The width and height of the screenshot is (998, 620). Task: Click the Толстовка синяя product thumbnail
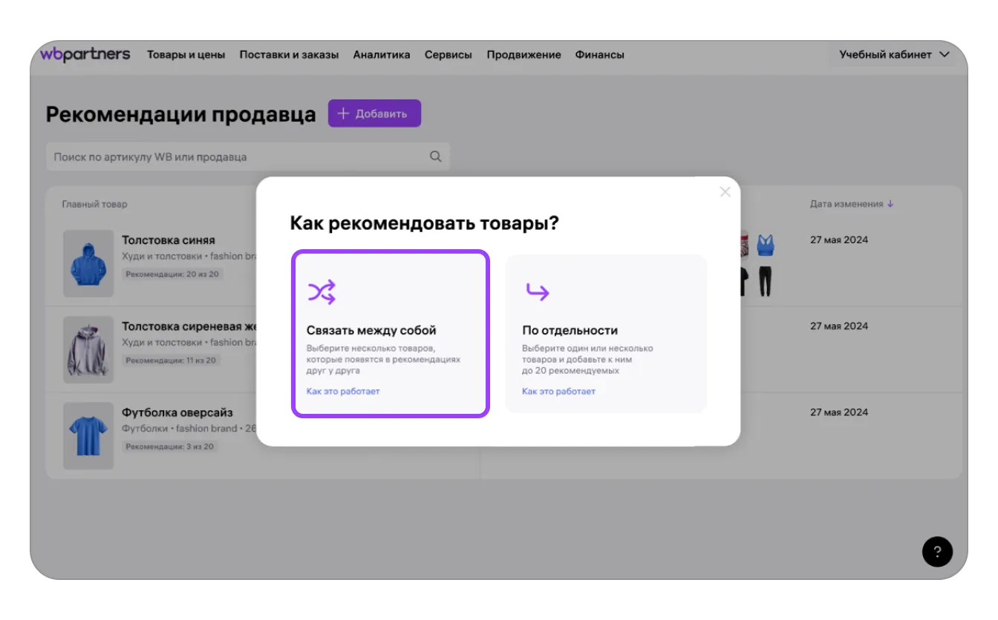(x=88, y=263)
